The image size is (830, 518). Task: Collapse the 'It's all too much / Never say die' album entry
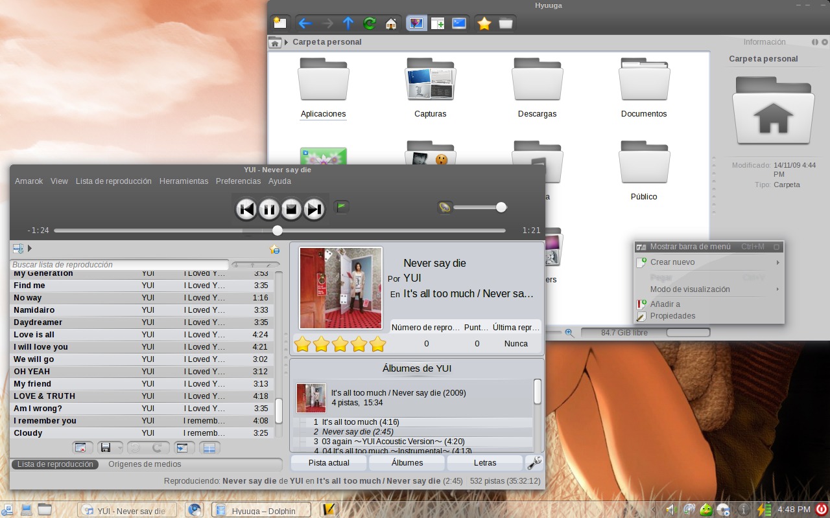(414, 398)
